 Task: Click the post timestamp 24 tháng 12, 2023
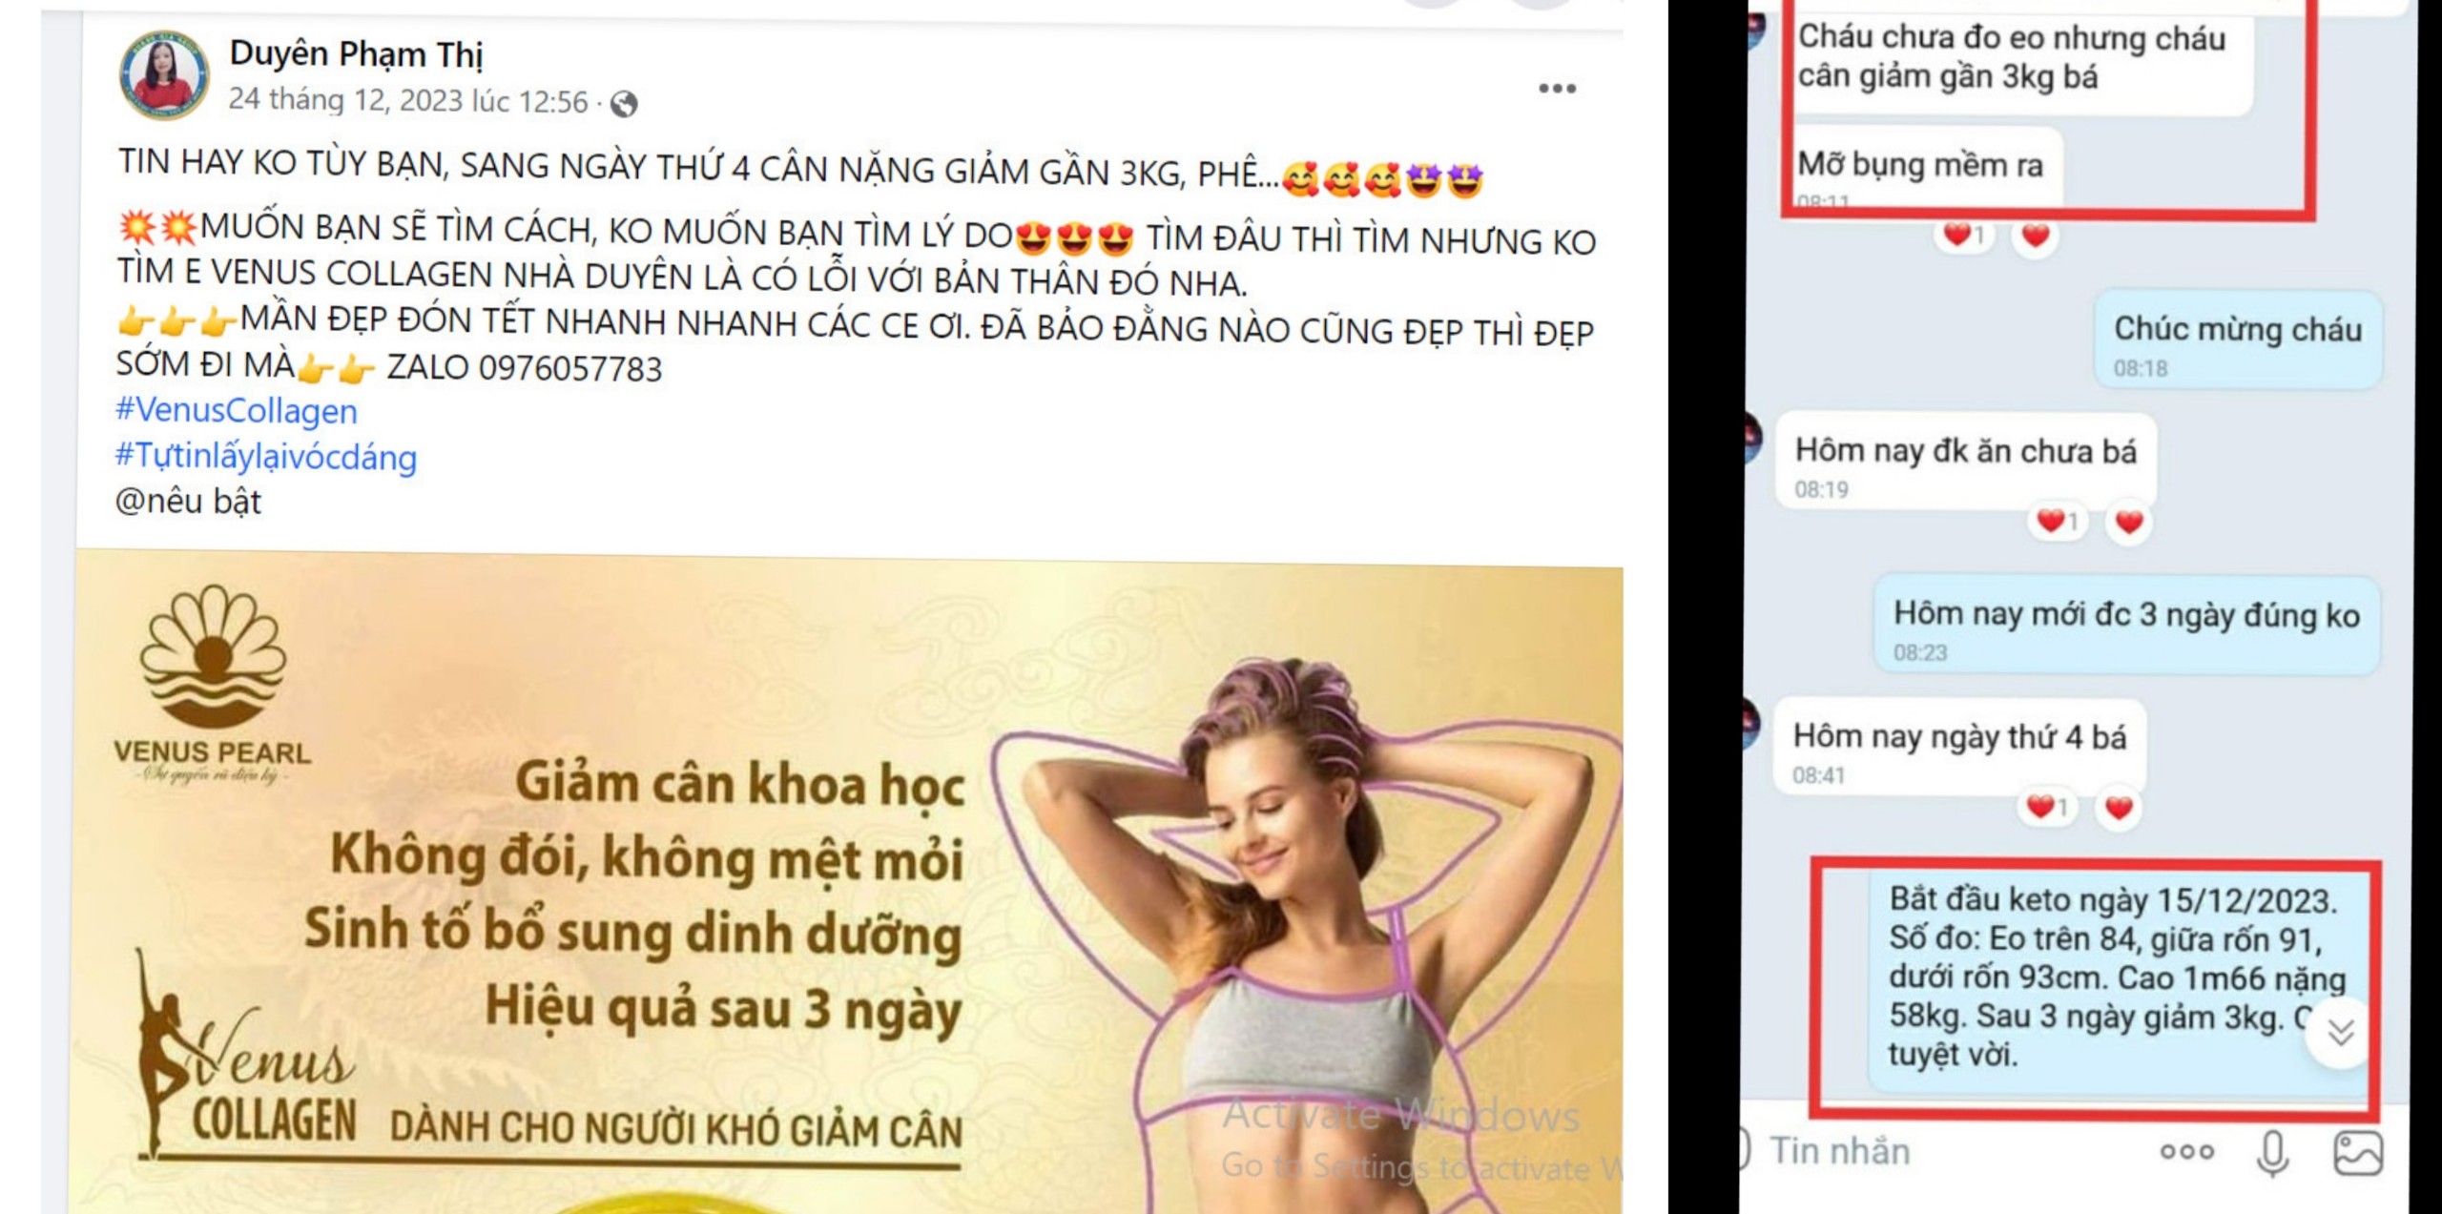407,100
